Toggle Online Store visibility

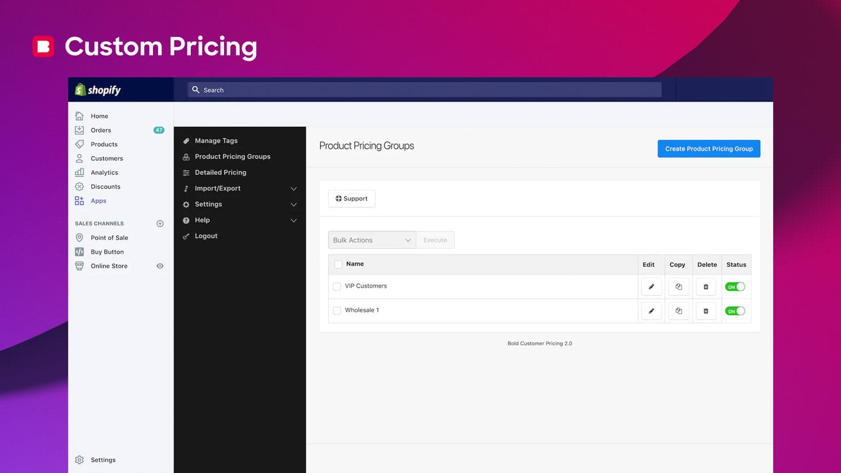[159, 266]
